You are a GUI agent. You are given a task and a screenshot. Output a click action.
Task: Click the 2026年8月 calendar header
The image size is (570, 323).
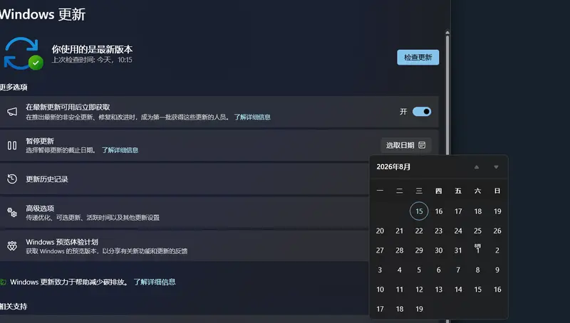[393, 167]
